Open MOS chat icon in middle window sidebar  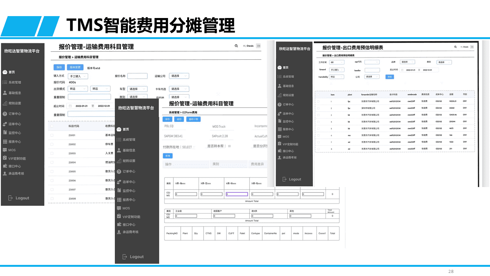[x=119, y=208]
